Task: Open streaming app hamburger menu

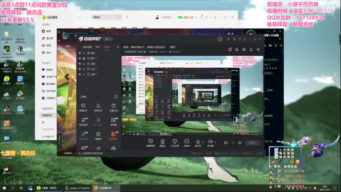Action: [x=245, y=39]
